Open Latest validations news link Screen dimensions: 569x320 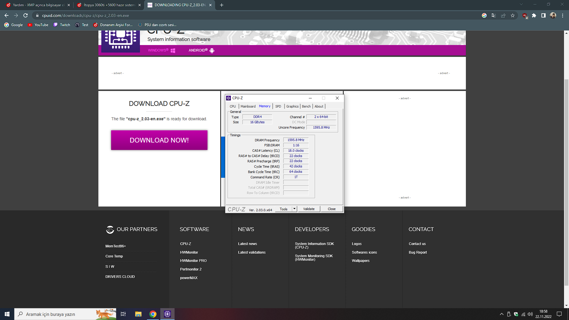click(252, 252)
